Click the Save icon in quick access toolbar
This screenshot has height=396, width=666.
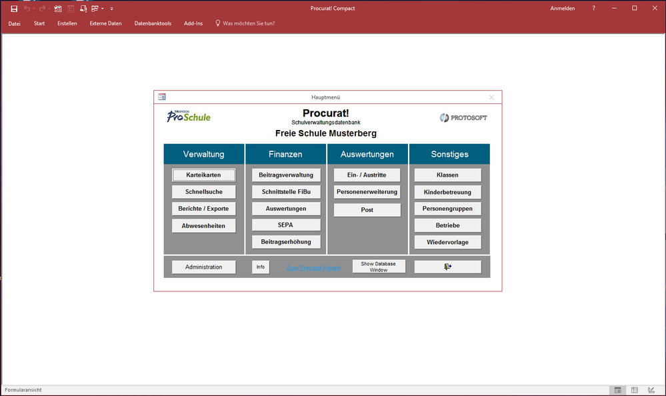pyautogui.click(x=14, y=9)
